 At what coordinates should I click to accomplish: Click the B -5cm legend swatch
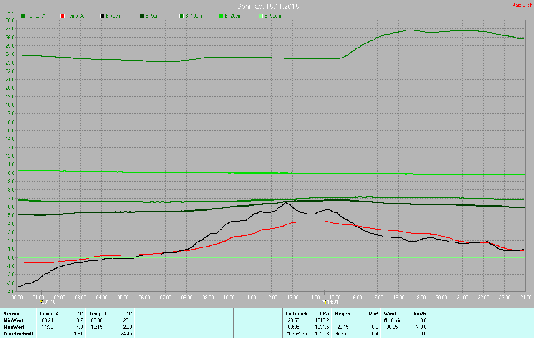(x=142, y=16)
